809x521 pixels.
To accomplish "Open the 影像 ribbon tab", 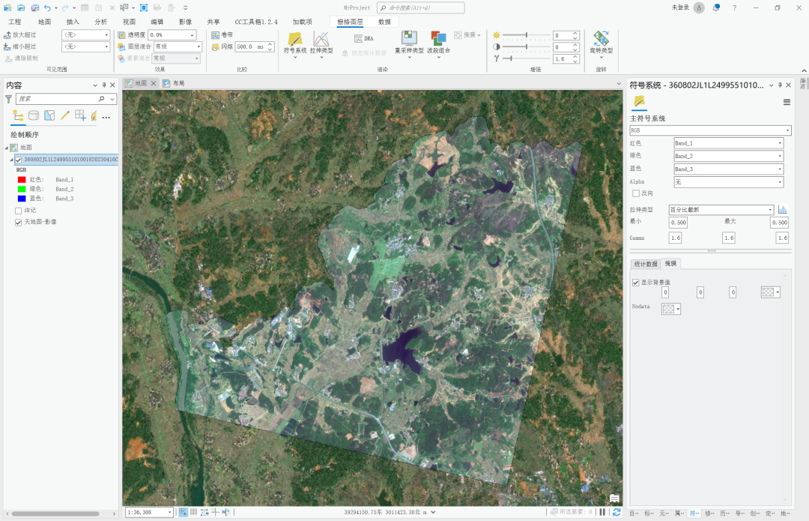I will [x=185, y=22].
